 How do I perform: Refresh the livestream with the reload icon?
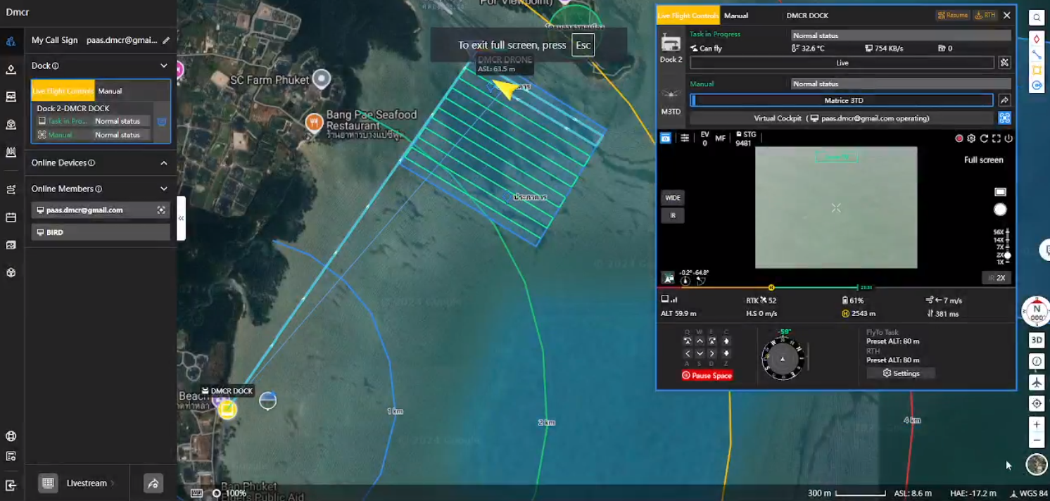point(984,139)
